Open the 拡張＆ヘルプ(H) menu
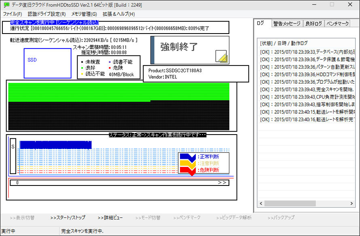360x236 pixels. tap(119, 14)
